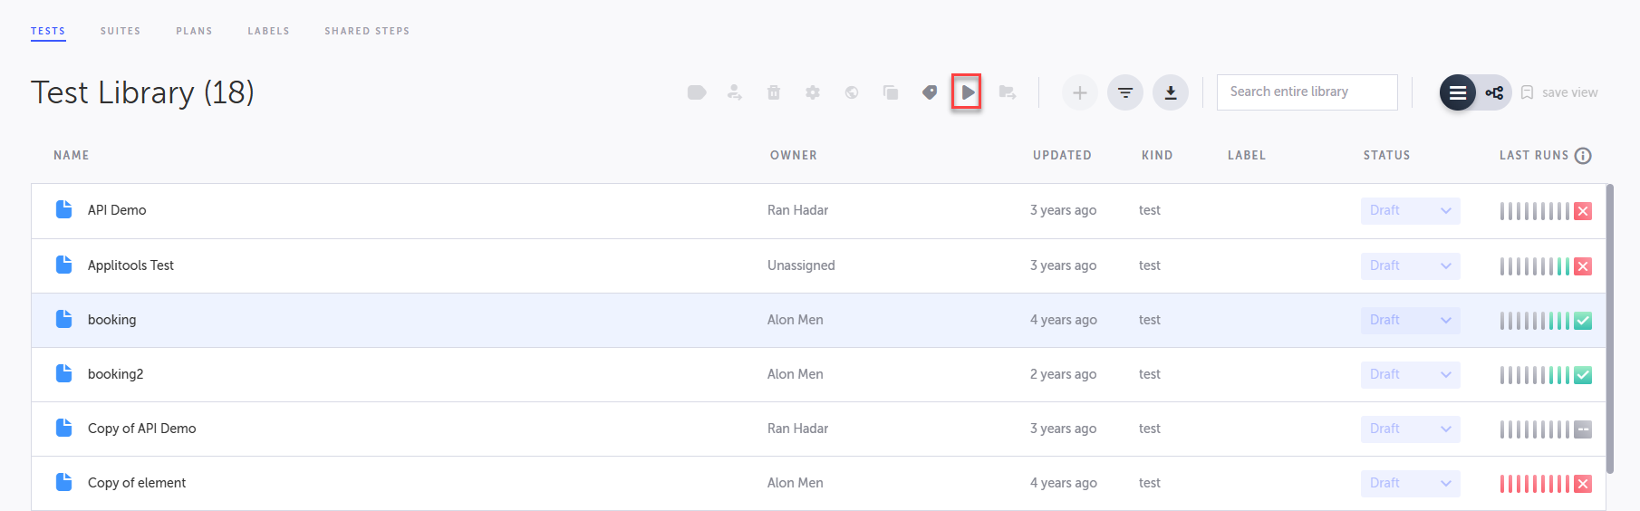Switch to the Suites tab
Viewport: 1640px width, 511px height.
click(x=121, y=31)
